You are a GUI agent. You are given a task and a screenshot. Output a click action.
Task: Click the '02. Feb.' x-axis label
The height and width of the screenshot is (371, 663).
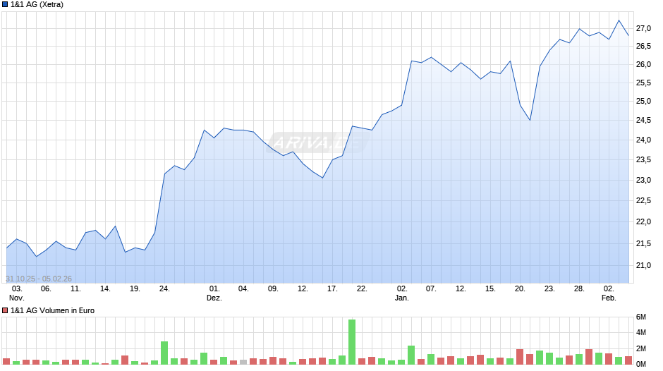tap(609, 293)
